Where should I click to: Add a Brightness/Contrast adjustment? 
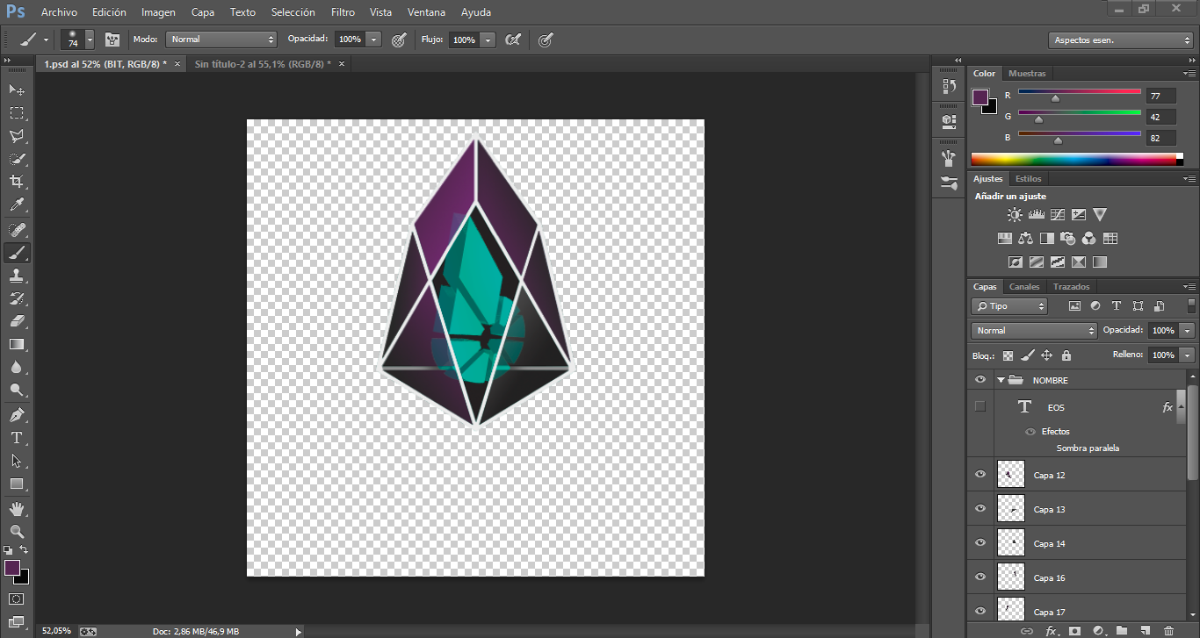pyautogui.click(x=1015, y=214)
